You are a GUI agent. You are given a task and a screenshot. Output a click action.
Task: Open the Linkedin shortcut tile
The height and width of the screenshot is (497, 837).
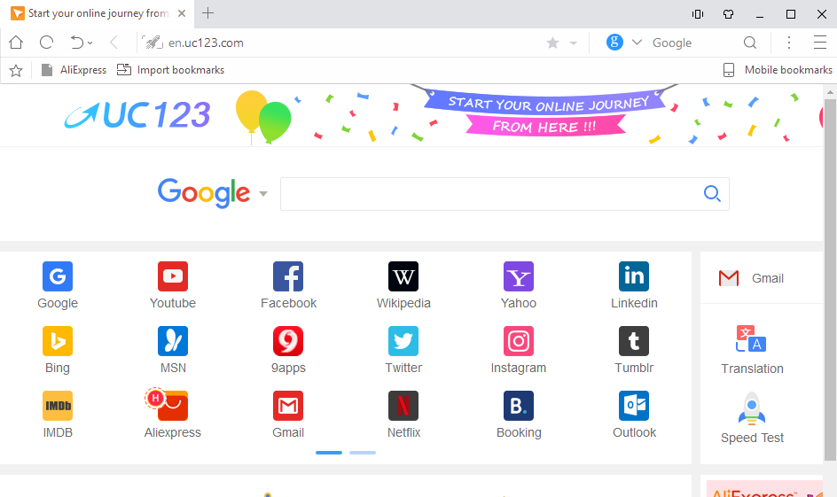click(634, 285)
